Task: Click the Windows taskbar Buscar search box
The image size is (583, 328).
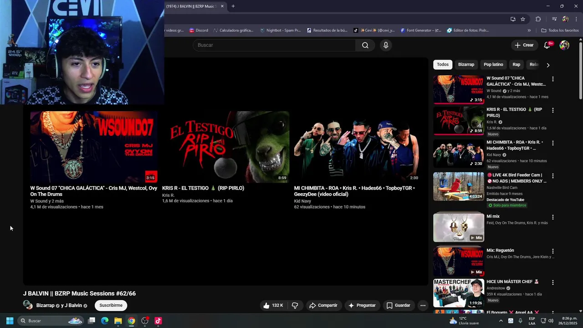Action: (x=50, y=321)
